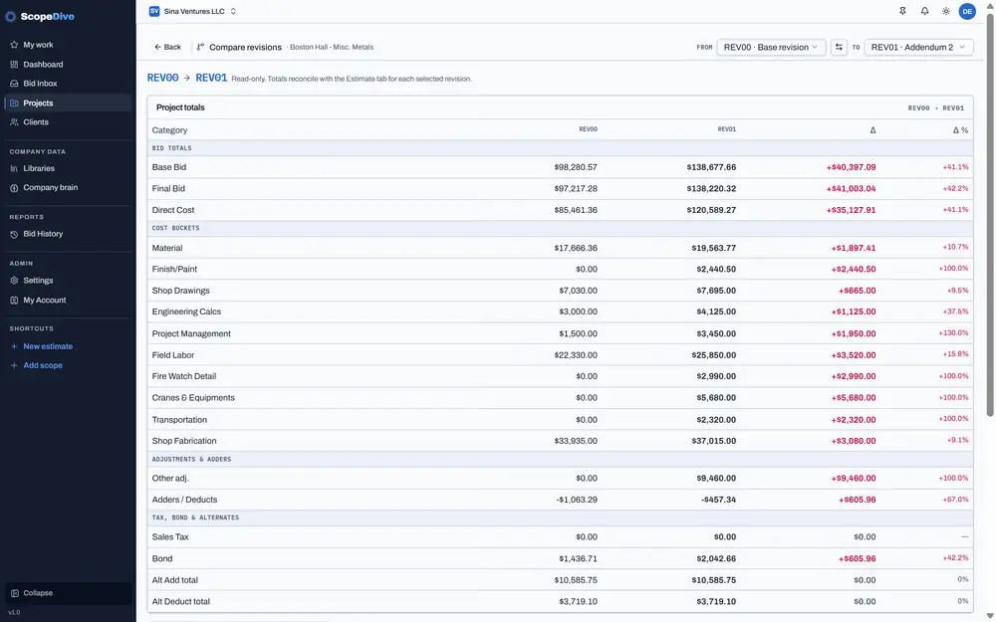The image size is (996, 622).
Task: Click the Δ % column header
Action: click(960, 130)
